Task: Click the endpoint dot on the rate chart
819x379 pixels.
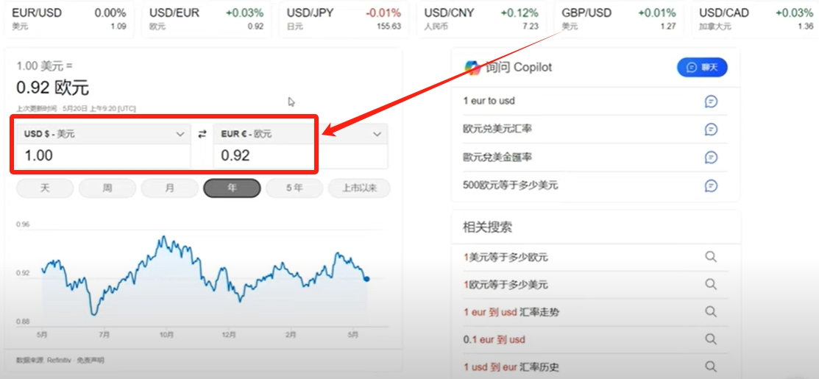Action: click(366, 279)
